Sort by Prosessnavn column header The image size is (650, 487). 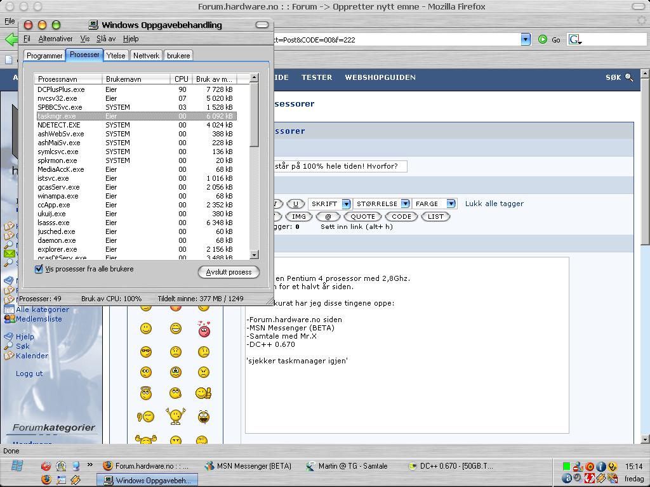point(69,79)
